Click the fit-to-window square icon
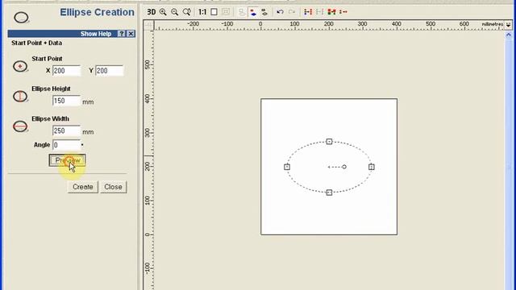The height and width of the screenshot is (290, 516). 214,12
